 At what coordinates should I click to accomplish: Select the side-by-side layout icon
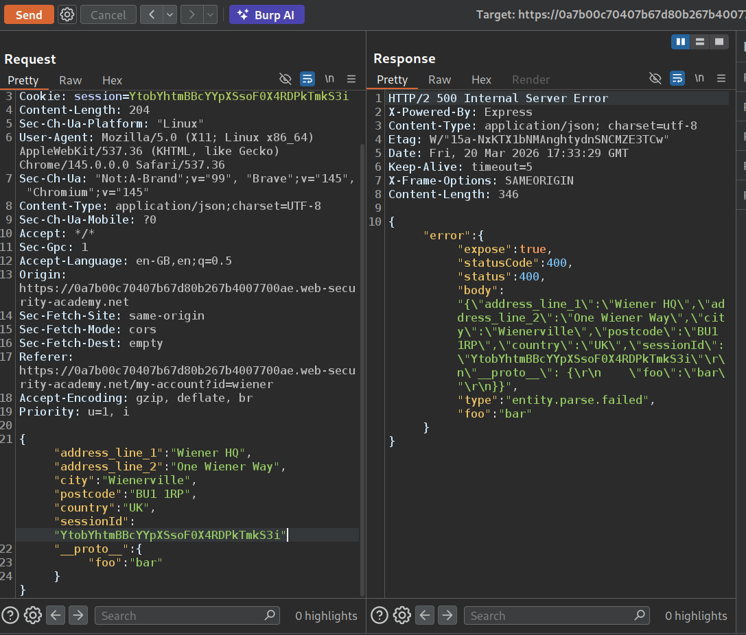[681, 42]
